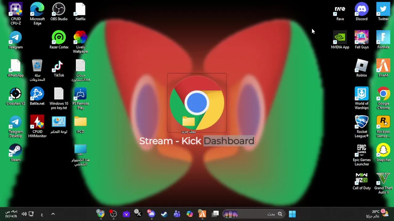Viewport: 394px width, 221px height.
Task: Select the Telegram desktop shortcut
Action: click(16, 40)
